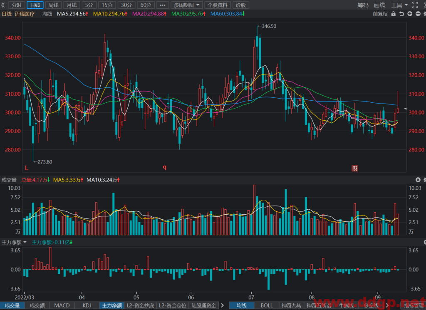Switch to 15分 period
The width and height of the screenshot is (426, 310).
coord(107,5)
